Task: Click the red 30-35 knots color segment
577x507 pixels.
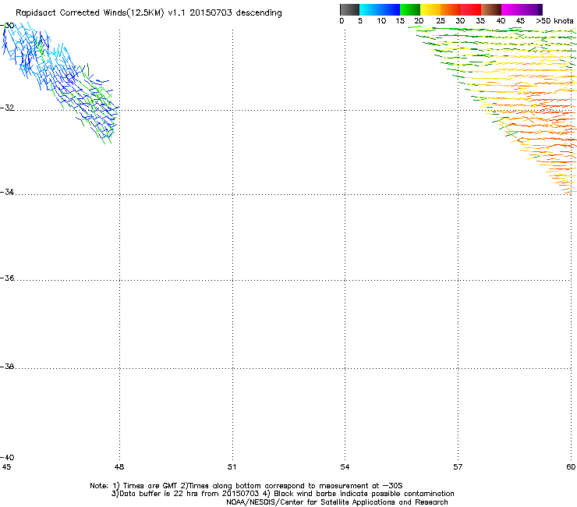Action: 471,9
